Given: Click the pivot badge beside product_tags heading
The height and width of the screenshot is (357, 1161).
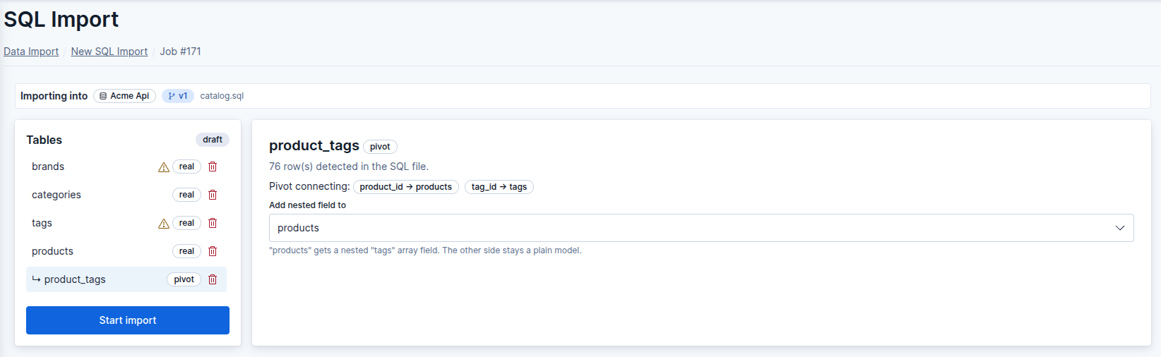Looking at the screenshot, I should point(380,147).
